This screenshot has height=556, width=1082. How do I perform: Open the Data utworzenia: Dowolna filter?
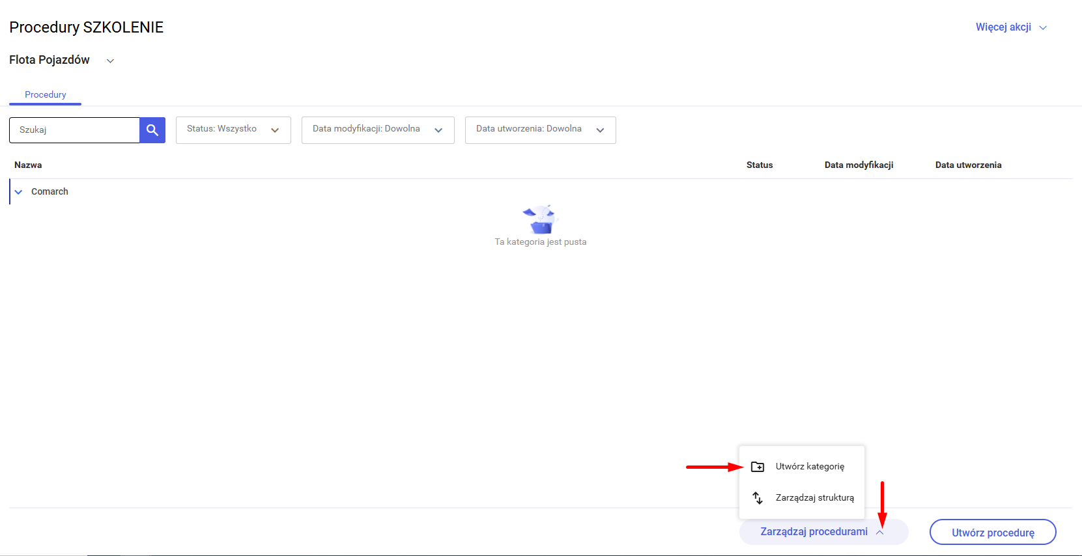coord(541,130)
